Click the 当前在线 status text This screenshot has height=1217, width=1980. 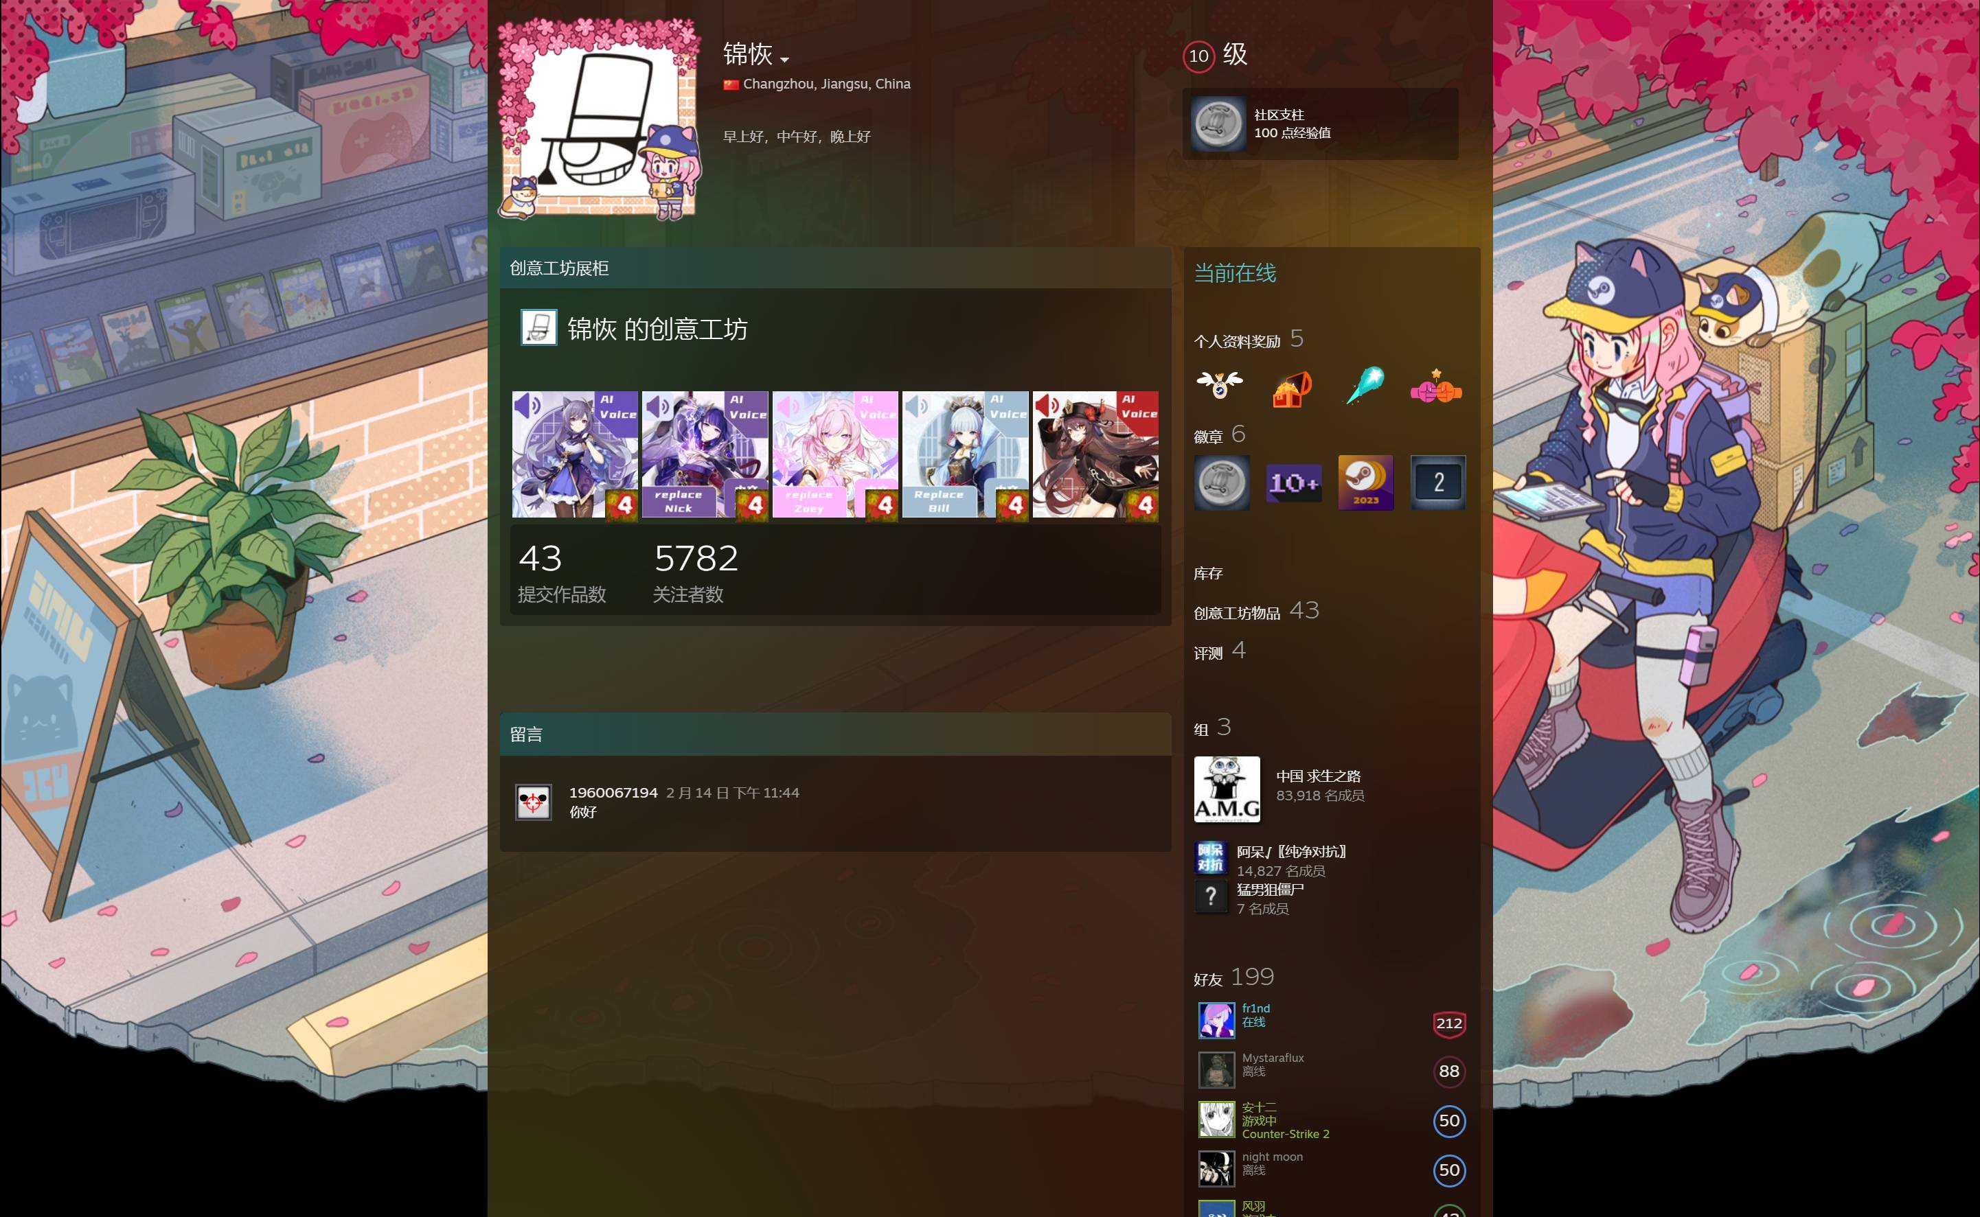pyautogui.click(x=1234, y=274)
